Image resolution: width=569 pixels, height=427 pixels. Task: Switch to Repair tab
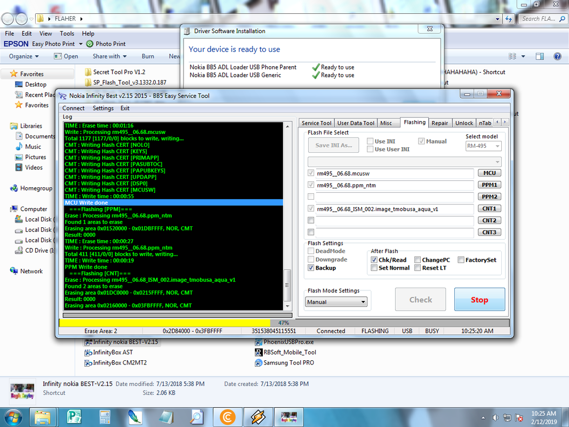(x=440, y=123)
